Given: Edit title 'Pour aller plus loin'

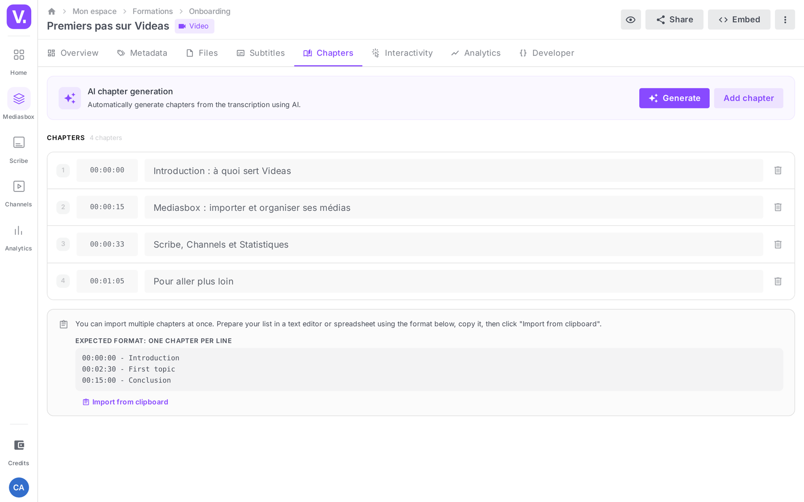Looking at the screenshot, I should [454, 281].
